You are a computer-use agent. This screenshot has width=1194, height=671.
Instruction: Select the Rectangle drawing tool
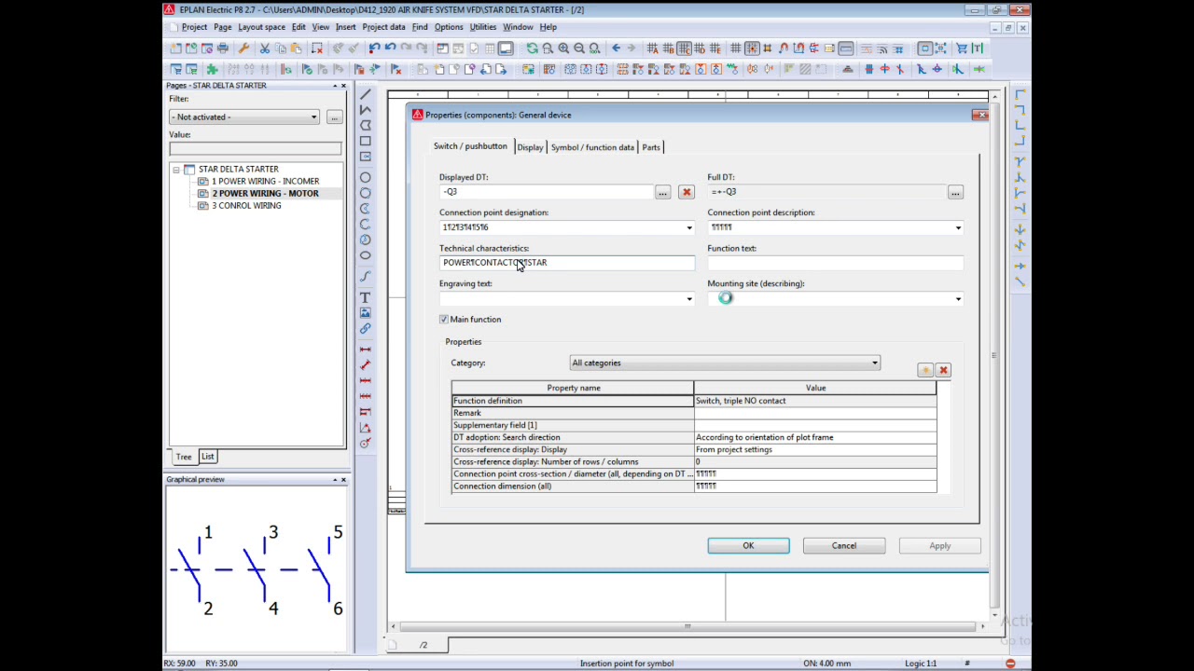(365, 141)
